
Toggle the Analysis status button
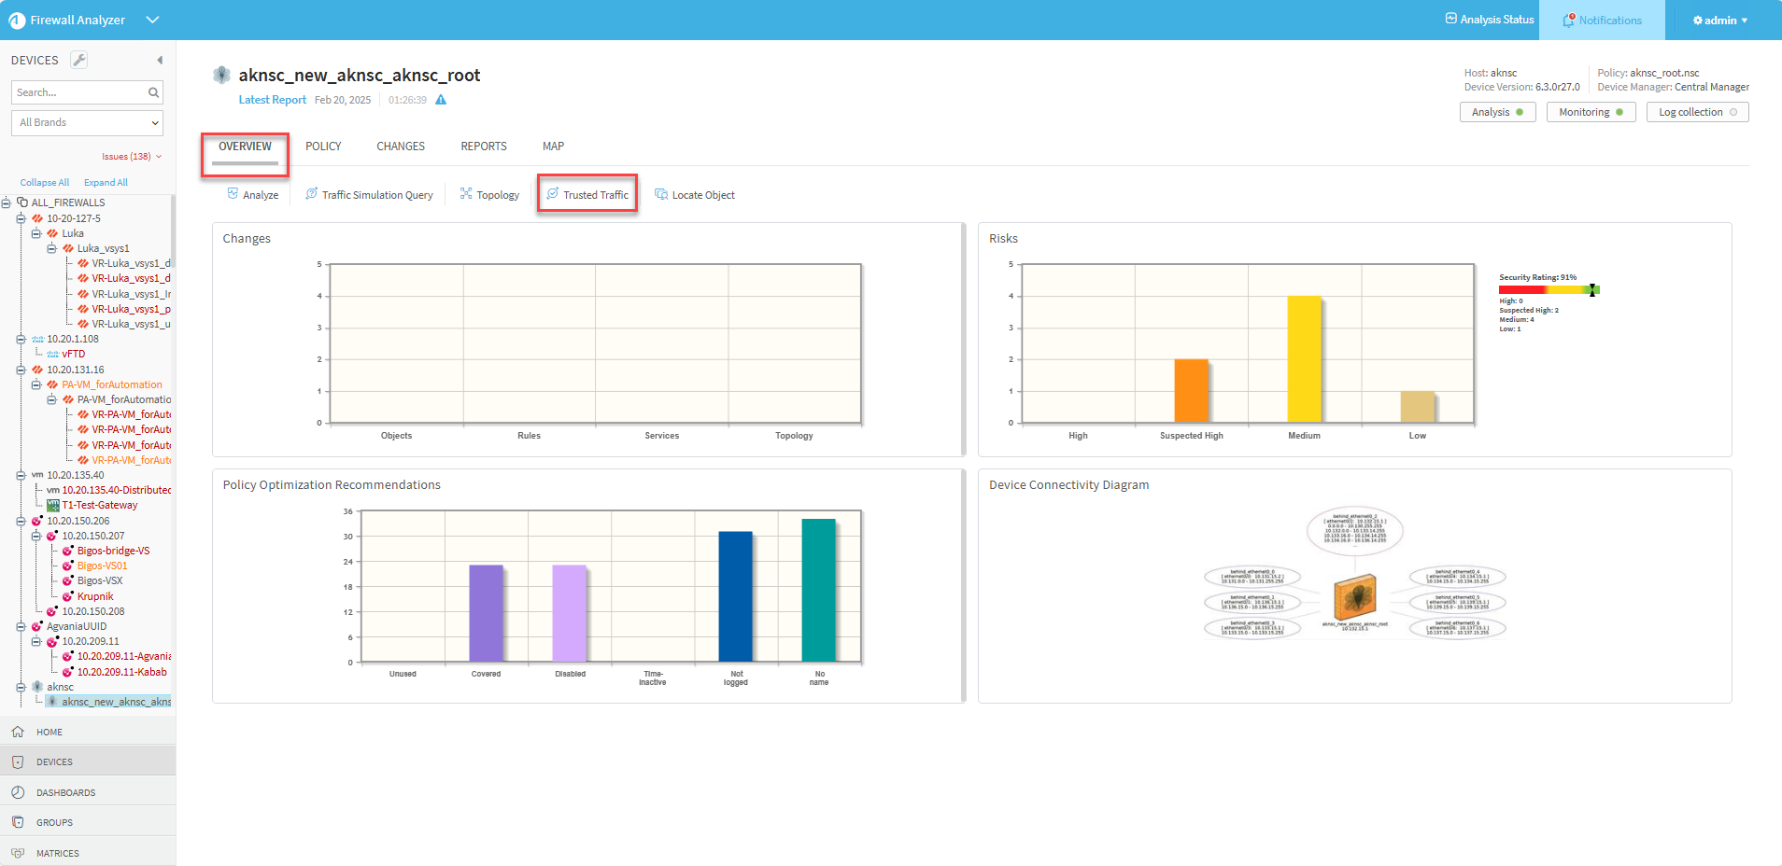pyautogui.click(x=1497, y=112)
